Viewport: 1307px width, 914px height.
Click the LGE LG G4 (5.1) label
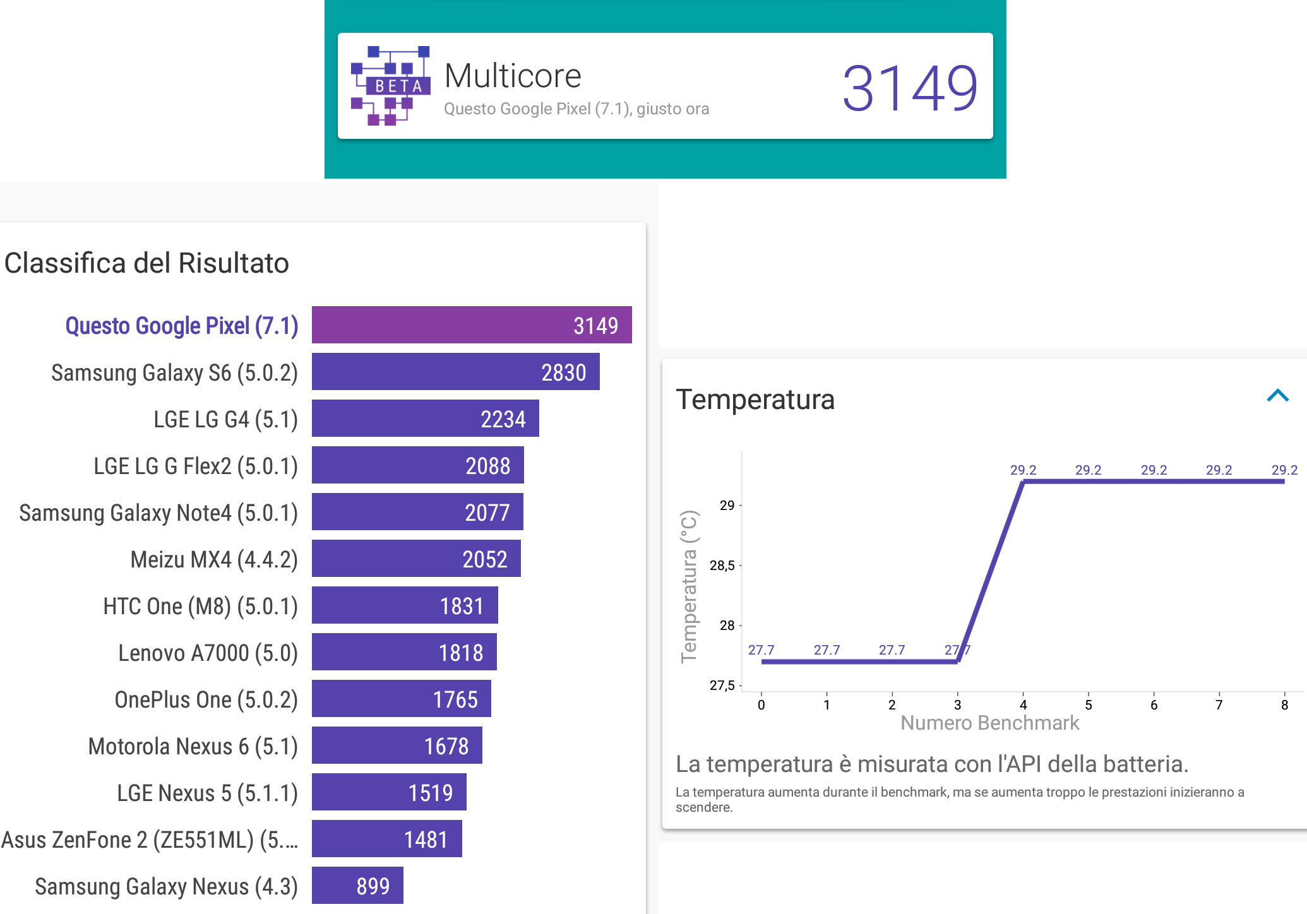point(225,419)
